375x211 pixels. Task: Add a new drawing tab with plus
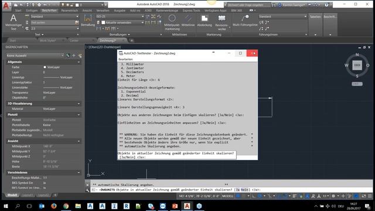pyautogui.click(x=131, y=40)
